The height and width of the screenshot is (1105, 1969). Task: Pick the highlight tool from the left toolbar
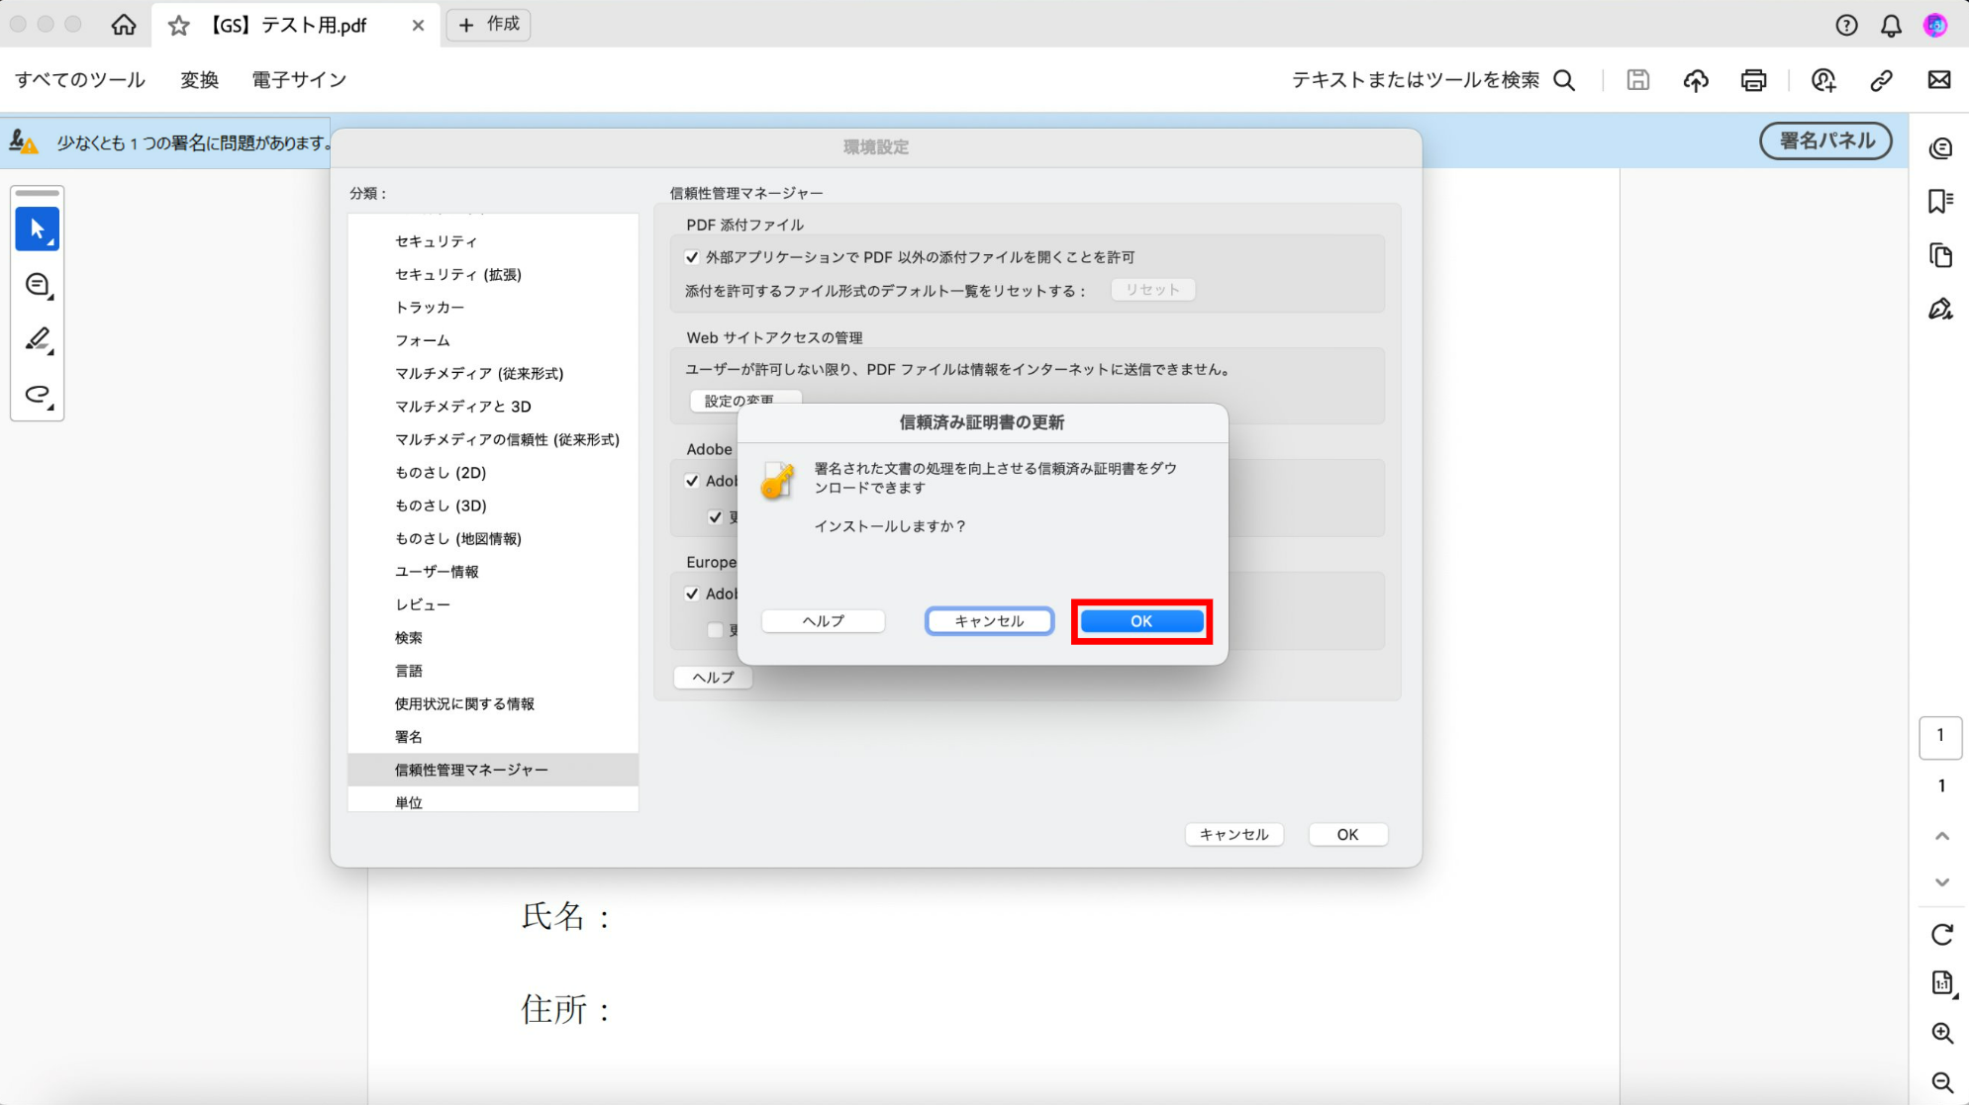(x=37, y=339)
